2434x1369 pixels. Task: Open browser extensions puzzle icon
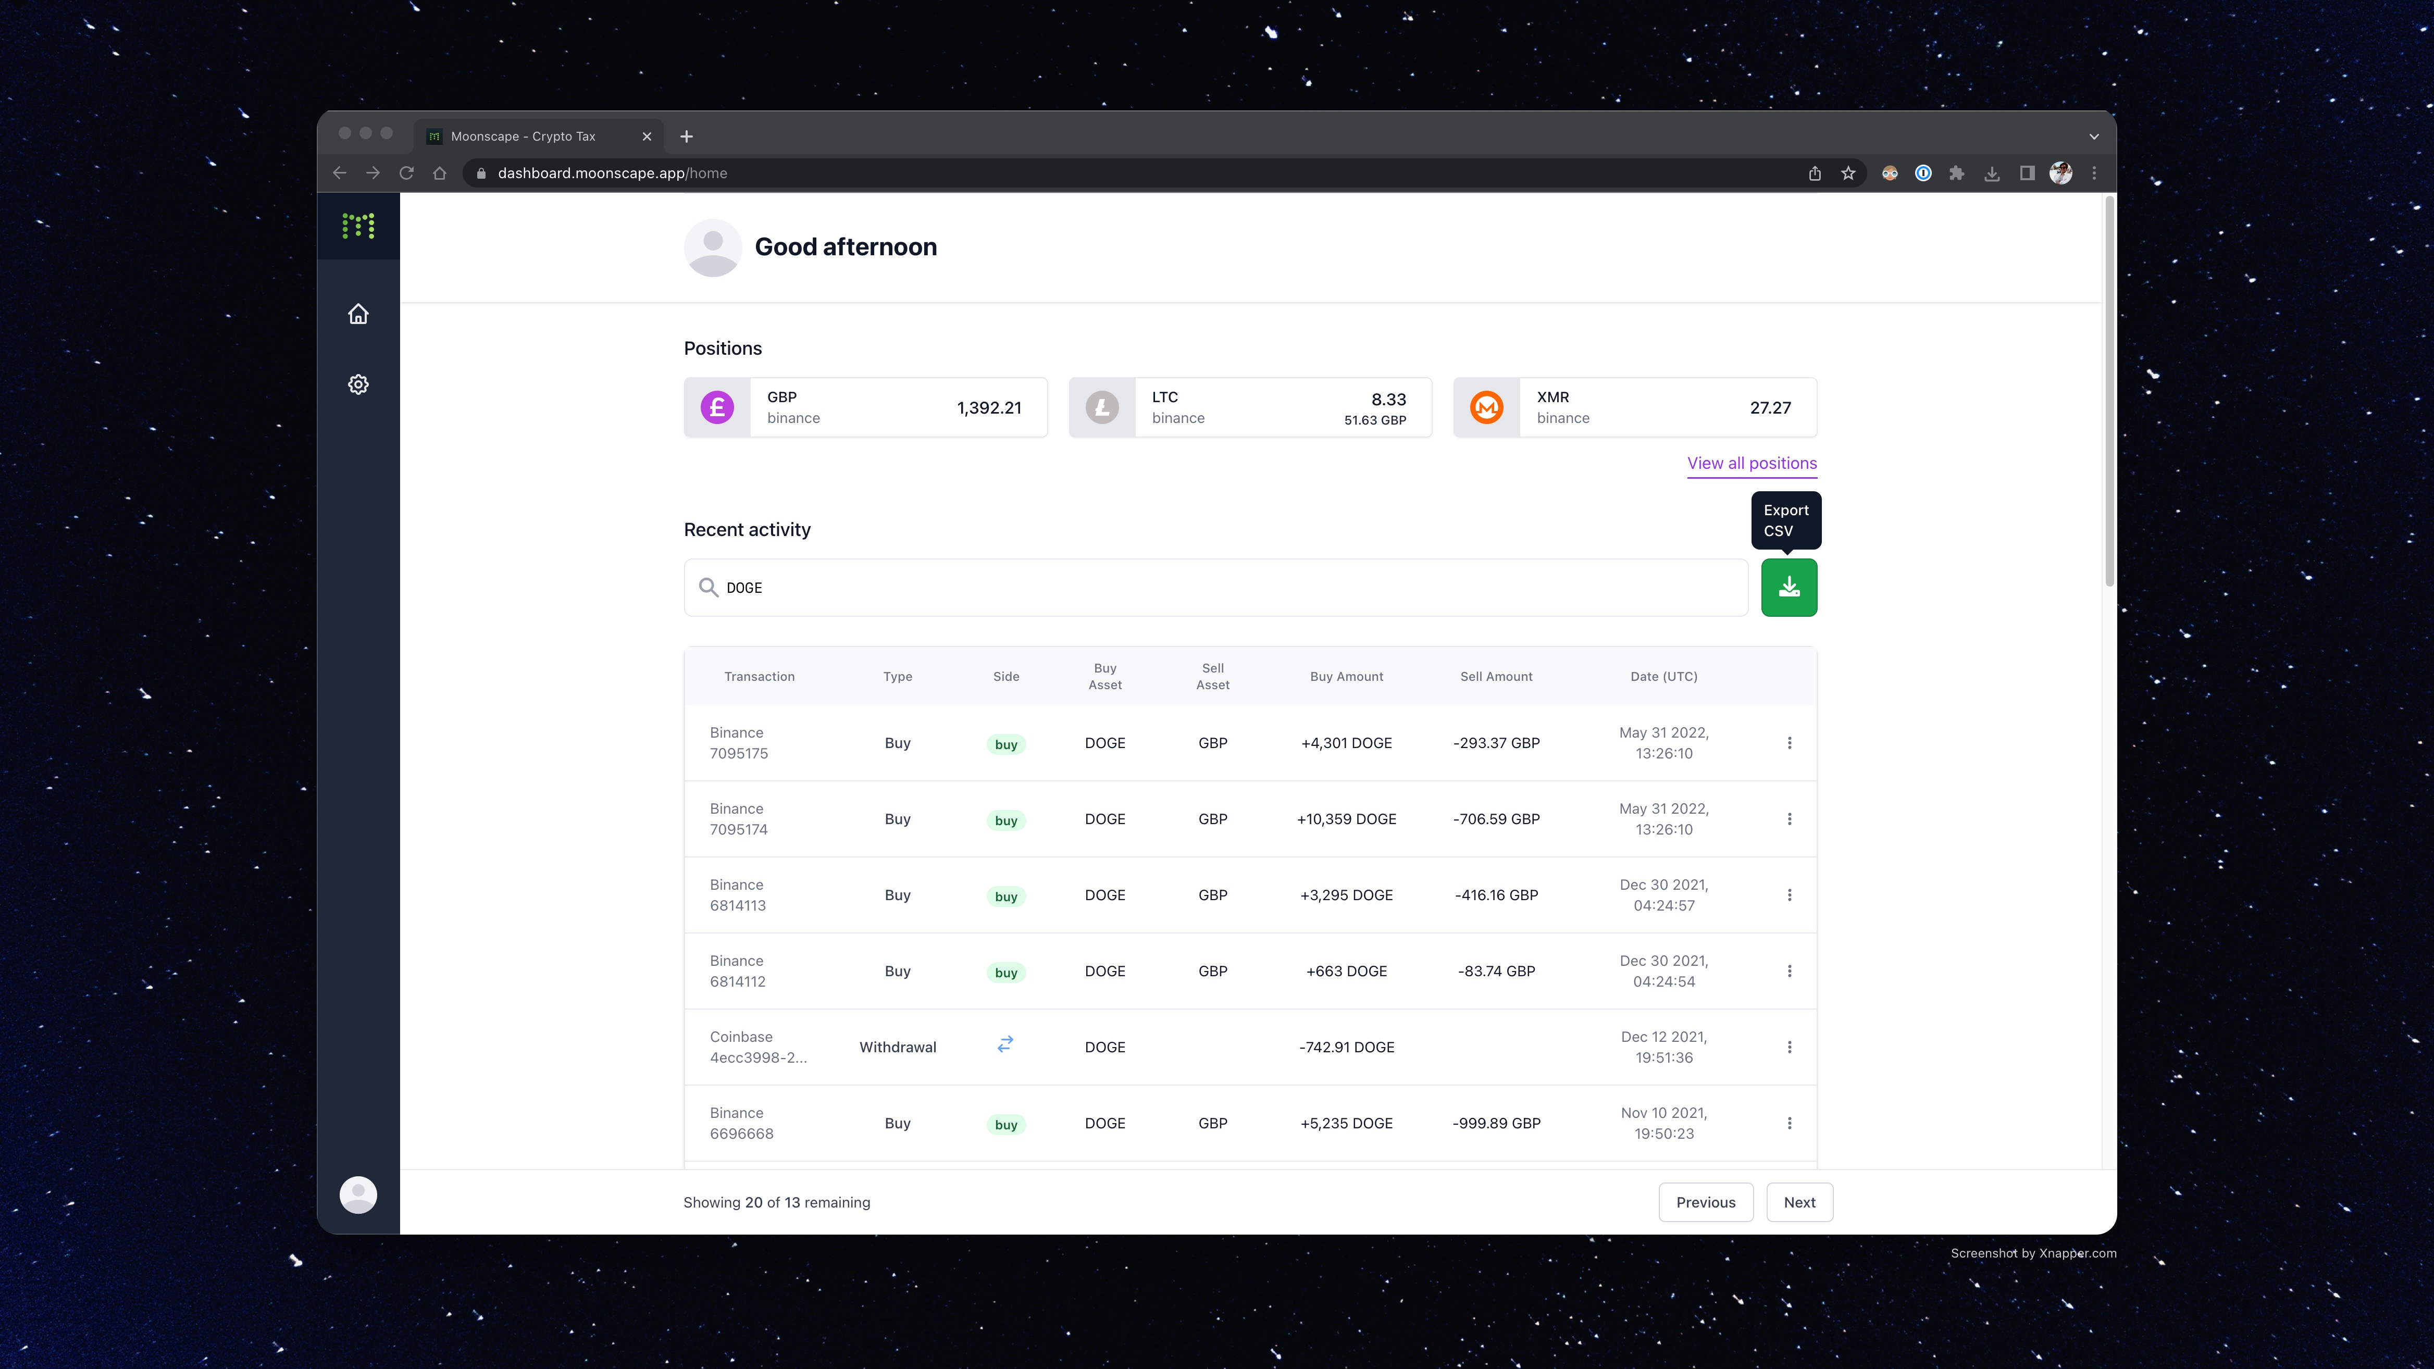1957,173
